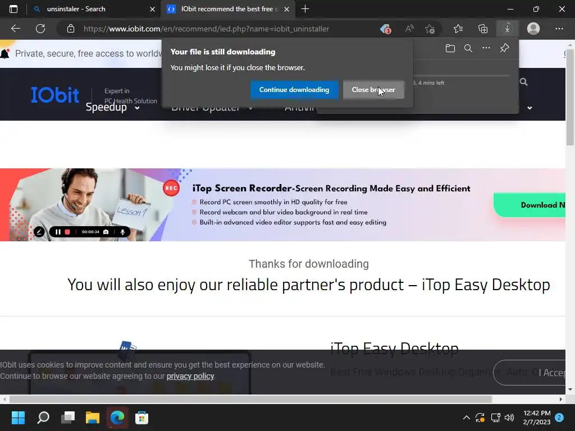Open the privacy policy link
This screenshot has width=575, height=431.
pos(190,377)
